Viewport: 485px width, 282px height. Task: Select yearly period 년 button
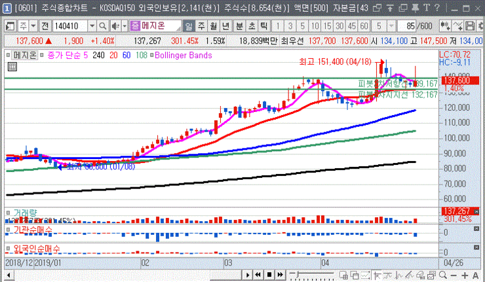(x=226, y=26)
